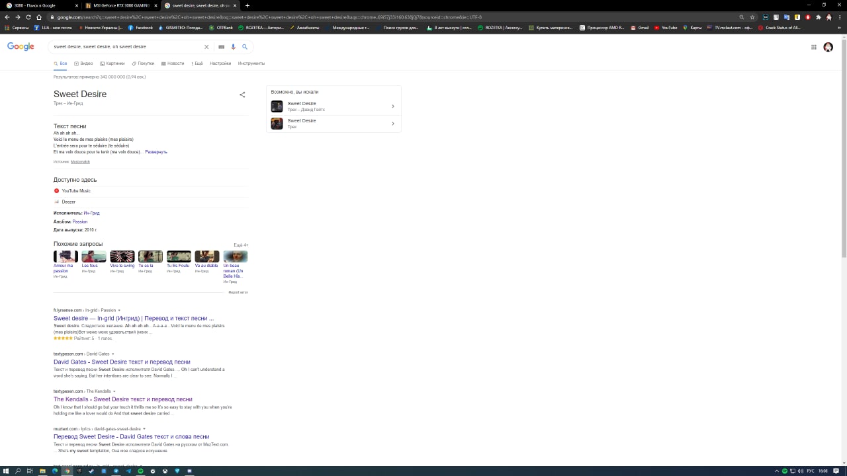Screen dimensions: 847x476
Task: Switch to the Видео search tab
Action: click(83, 63)
